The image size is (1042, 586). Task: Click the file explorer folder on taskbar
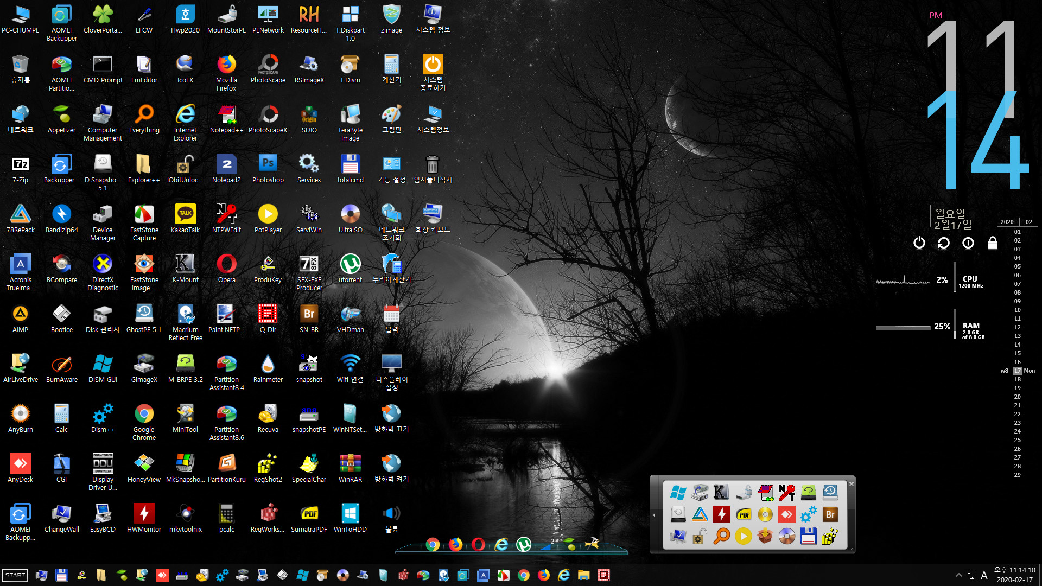coord(584,575)
